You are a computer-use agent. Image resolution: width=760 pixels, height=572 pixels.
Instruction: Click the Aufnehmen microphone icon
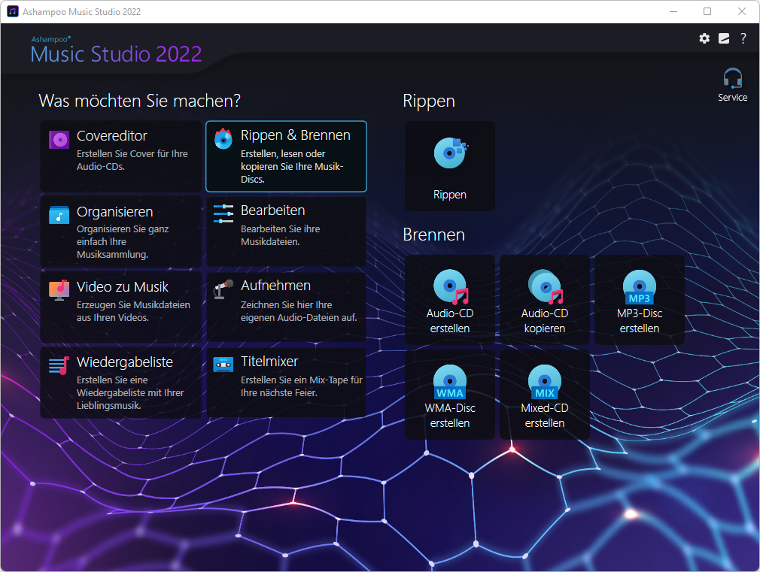point(223,289)
